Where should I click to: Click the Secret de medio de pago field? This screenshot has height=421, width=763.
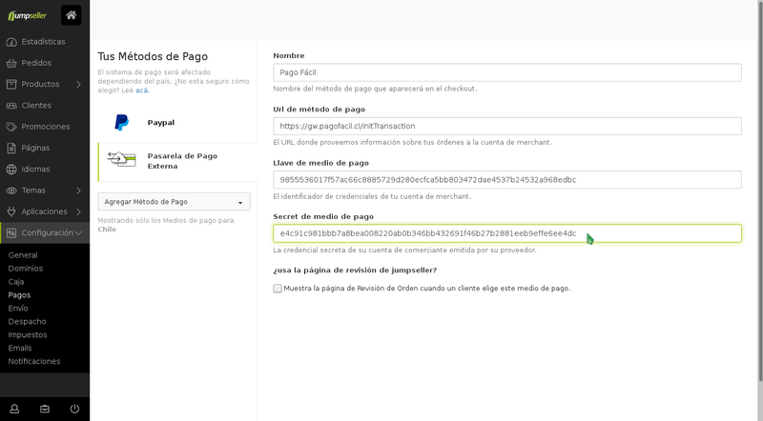pyautogui.click(x=507, y=233)
